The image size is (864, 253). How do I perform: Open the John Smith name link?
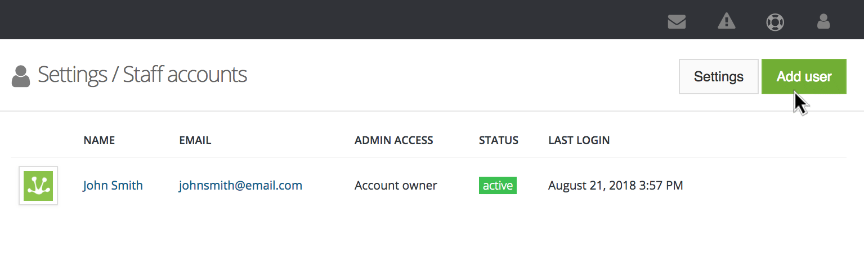click(113, 186)
